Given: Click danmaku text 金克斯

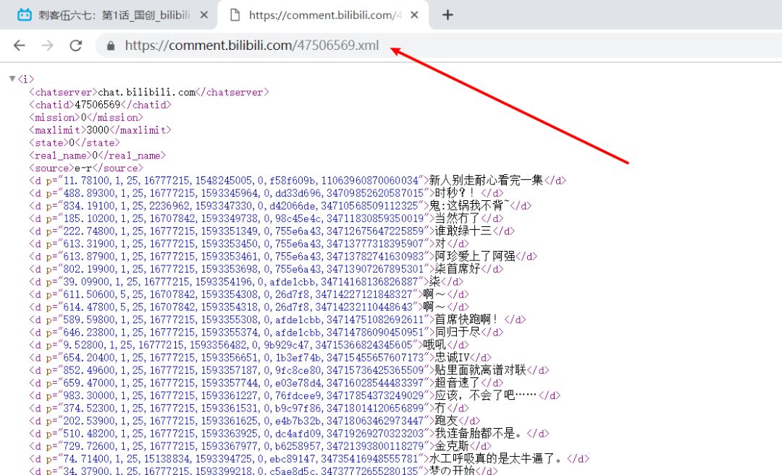Looking at the screenshot, I should pos(452,446).
